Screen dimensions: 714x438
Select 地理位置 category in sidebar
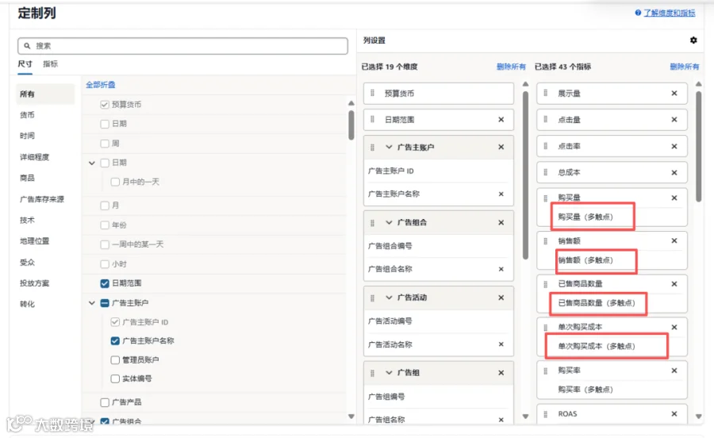point(35,241)
